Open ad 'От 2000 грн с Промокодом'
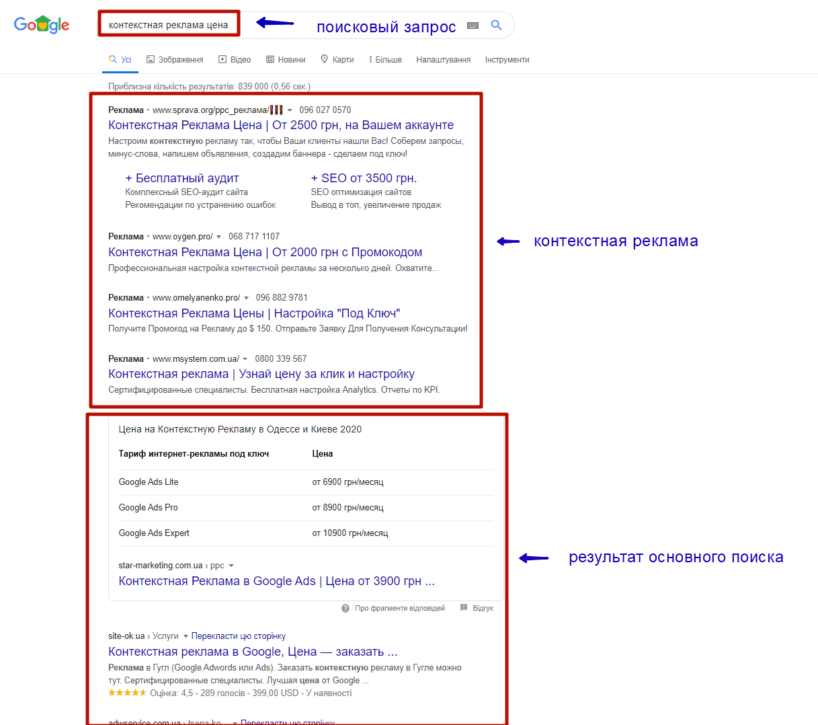This screenshot has width=818, height=725. coord(265,252)
